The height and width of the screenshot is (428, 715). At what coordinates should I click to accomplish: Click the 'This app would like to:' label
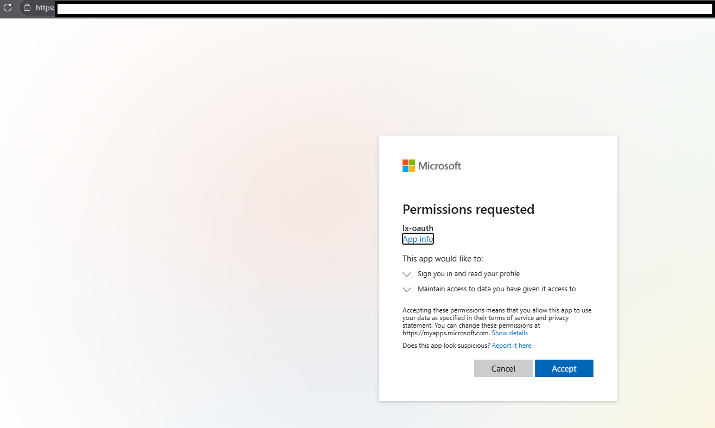pos(443,259)
